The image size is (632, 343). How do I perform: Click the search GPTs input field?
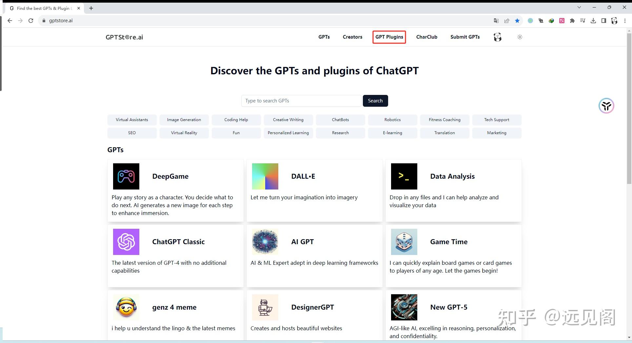301,100
